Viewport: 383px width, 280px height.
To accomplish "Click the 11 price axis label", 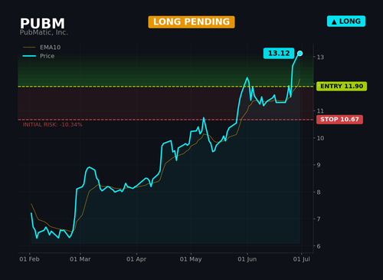I will click(x=320, y=111).
